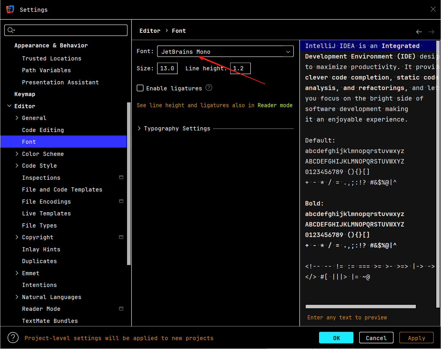Click the horizontal scrollbar in the font preview
This screenshot has width=441, height=349.
(x=360, y=307)
